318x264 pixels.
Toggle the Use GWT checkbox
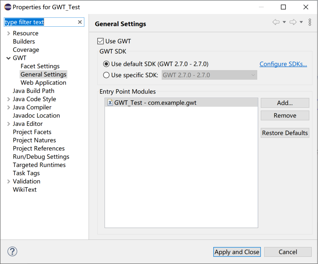(x=100, y=41)
